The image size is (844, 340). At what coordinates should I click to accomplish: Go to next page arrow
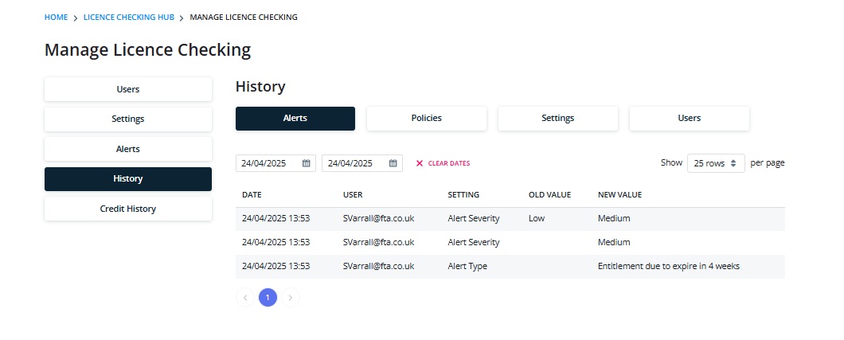(x=291, y=297)
